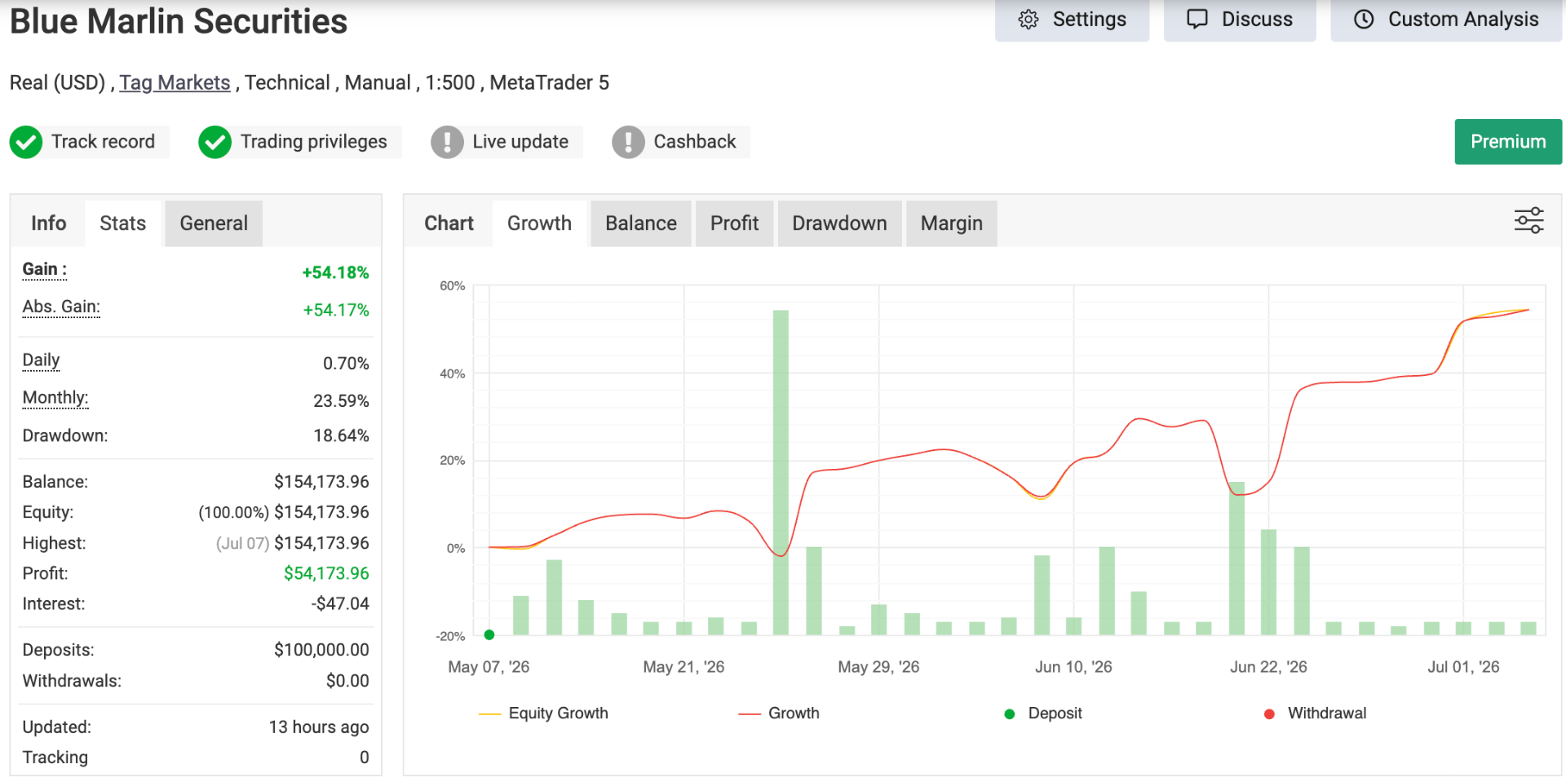Toggle Withdrawal legend marker

point(1315,714)
